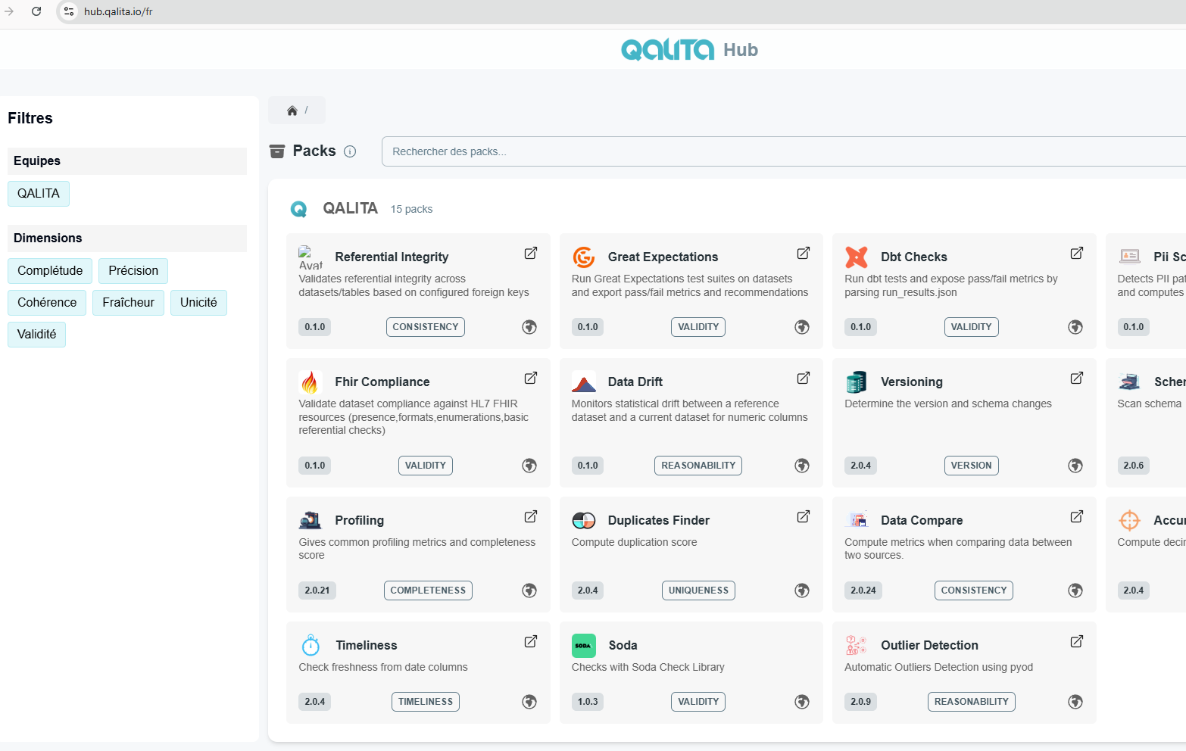Screen dimensions: 1186x751
Task: Toggle the QALITA team filter
Action: [39, 194]
